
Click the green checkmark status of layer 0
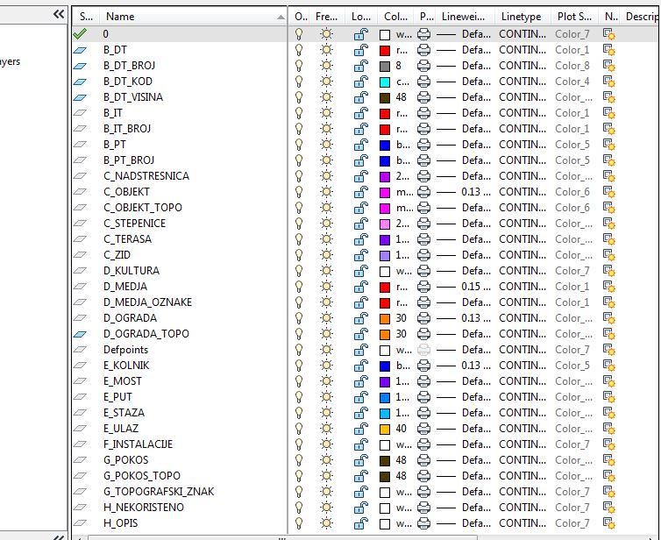[80, 34]
